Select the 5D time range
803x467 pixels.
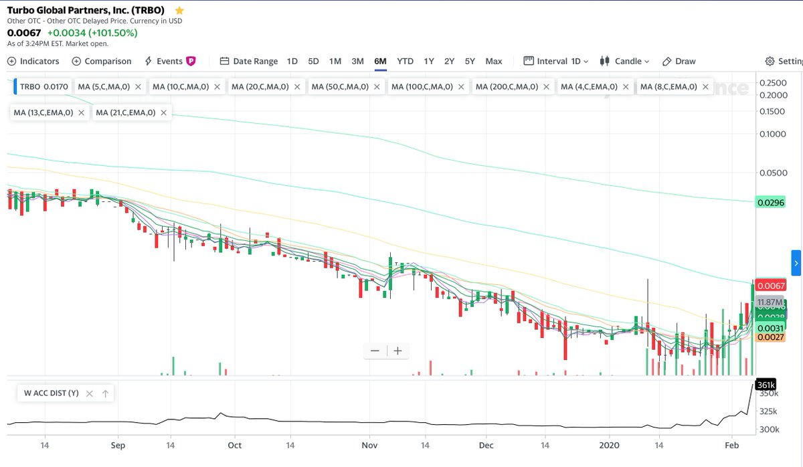click(313, 61)
